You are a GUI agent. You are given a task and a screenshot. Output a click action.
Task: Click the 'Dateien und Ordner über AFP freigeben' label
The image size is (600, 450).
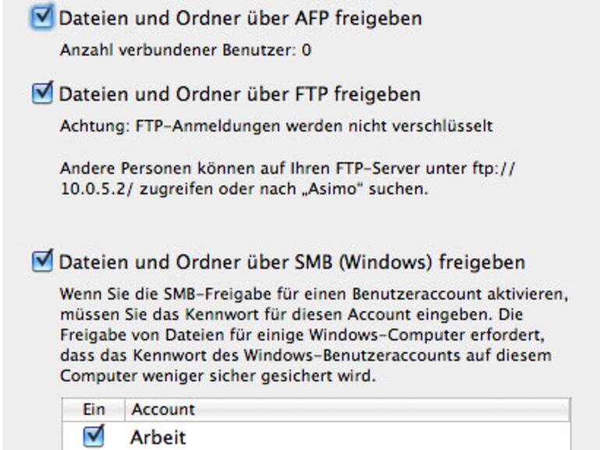pos(240,18)
